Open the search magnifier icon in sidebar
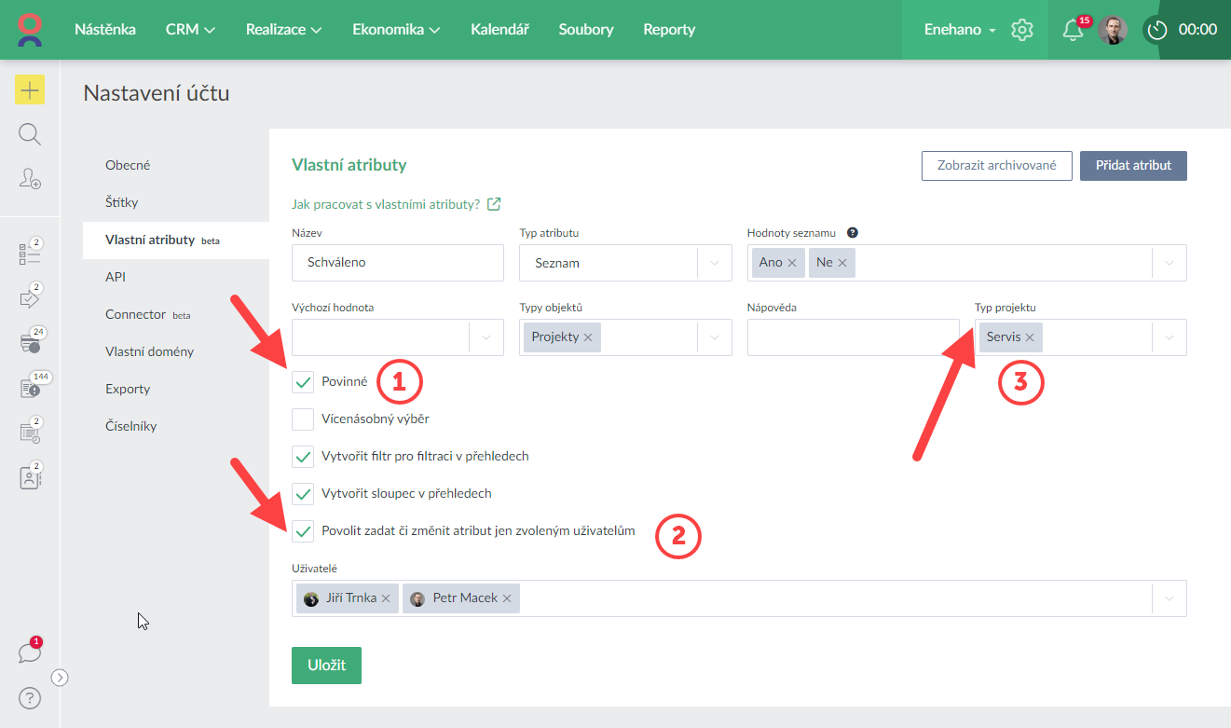Viewport: 1231px width, 728px height. tap(30, 135)
